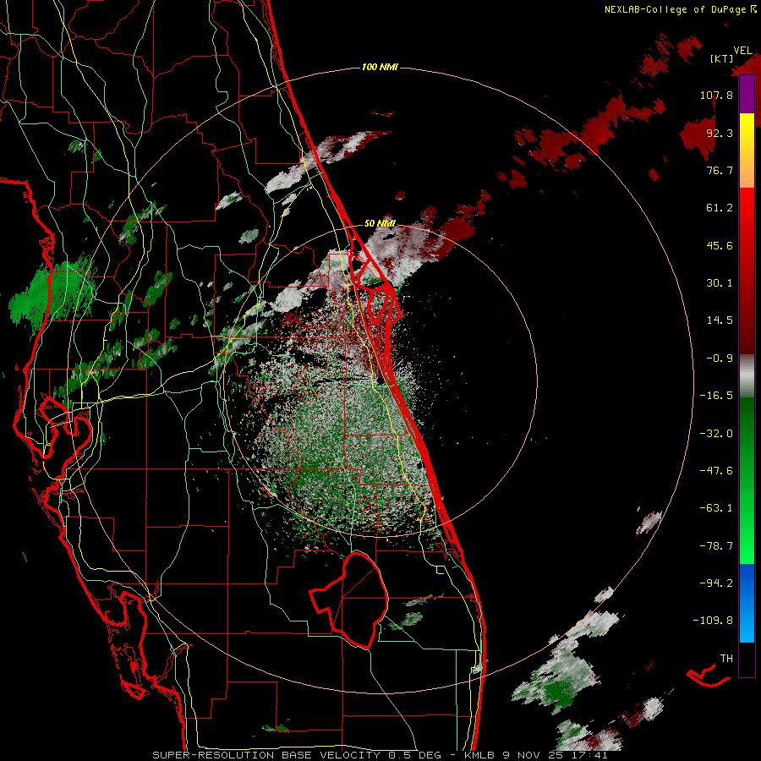Select the -0.9 legend value
The width and height of the screenshot is (761, 761).
click(x=720, y=359)
